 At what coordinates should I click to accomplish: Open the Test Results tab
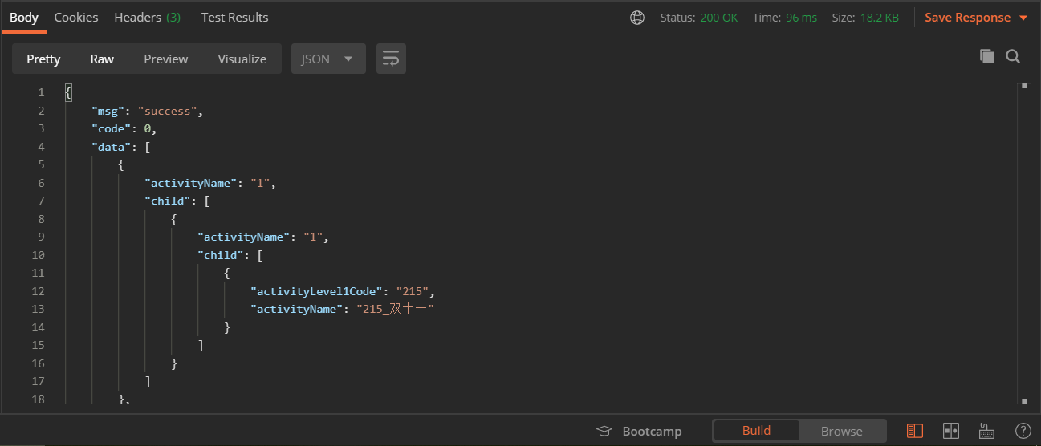tap(235, 17)
